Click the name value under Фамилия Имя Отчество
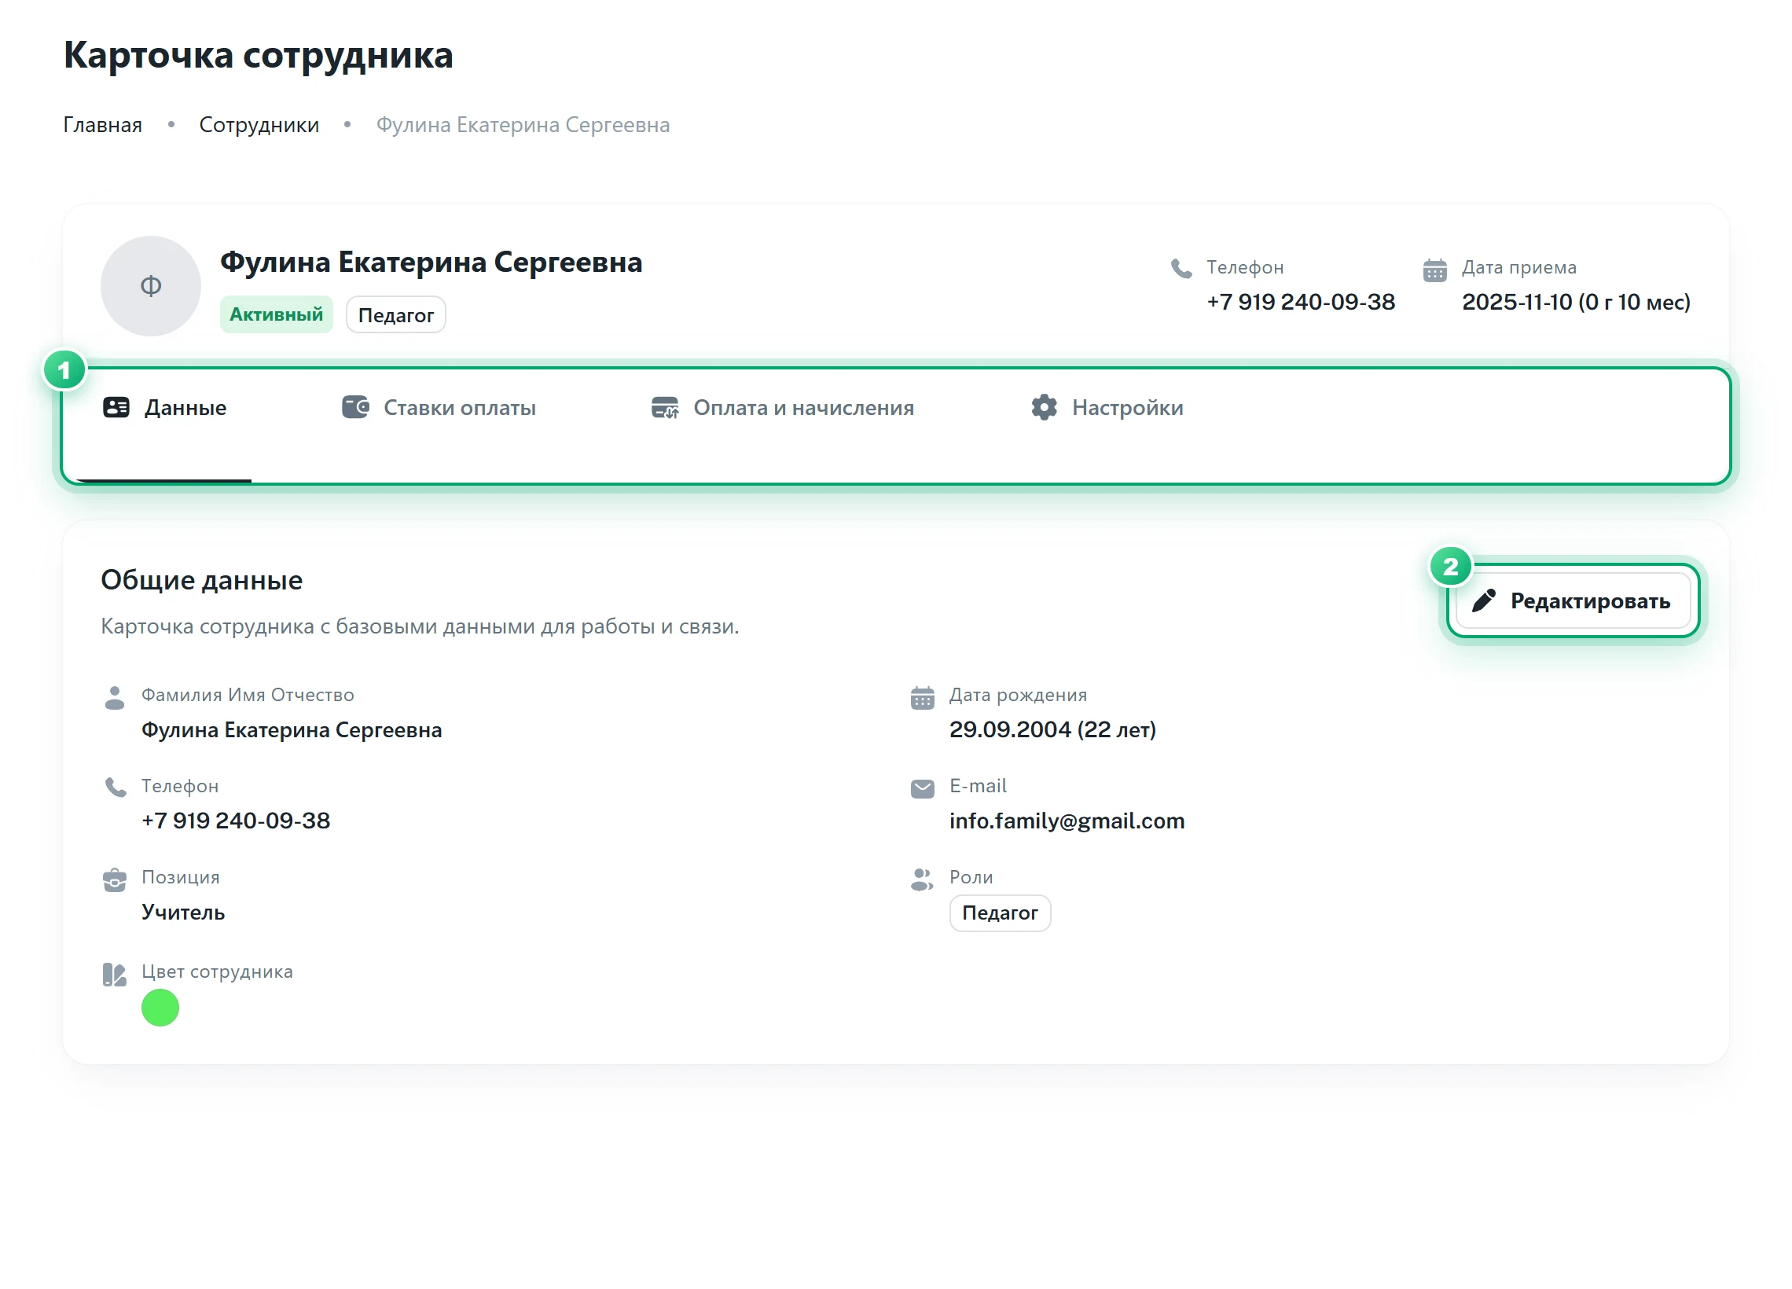 point(292,729)
